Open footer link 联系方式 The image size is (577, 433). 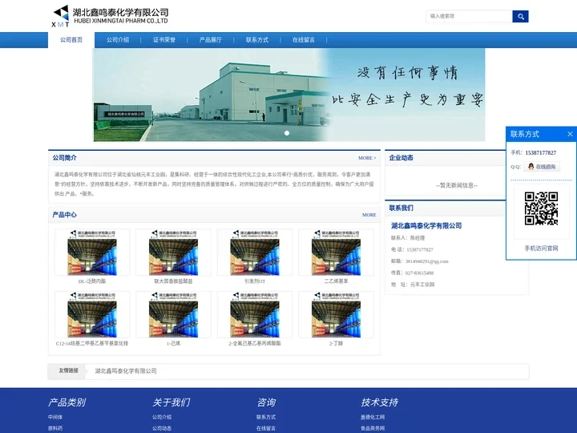pyautogui.click(x=266, y=417)
